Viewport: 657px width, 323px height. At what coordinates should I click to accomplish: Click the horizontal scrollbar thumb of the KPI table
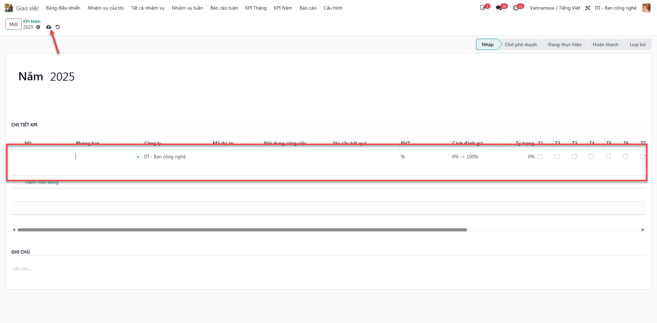(x=242, y=230)
